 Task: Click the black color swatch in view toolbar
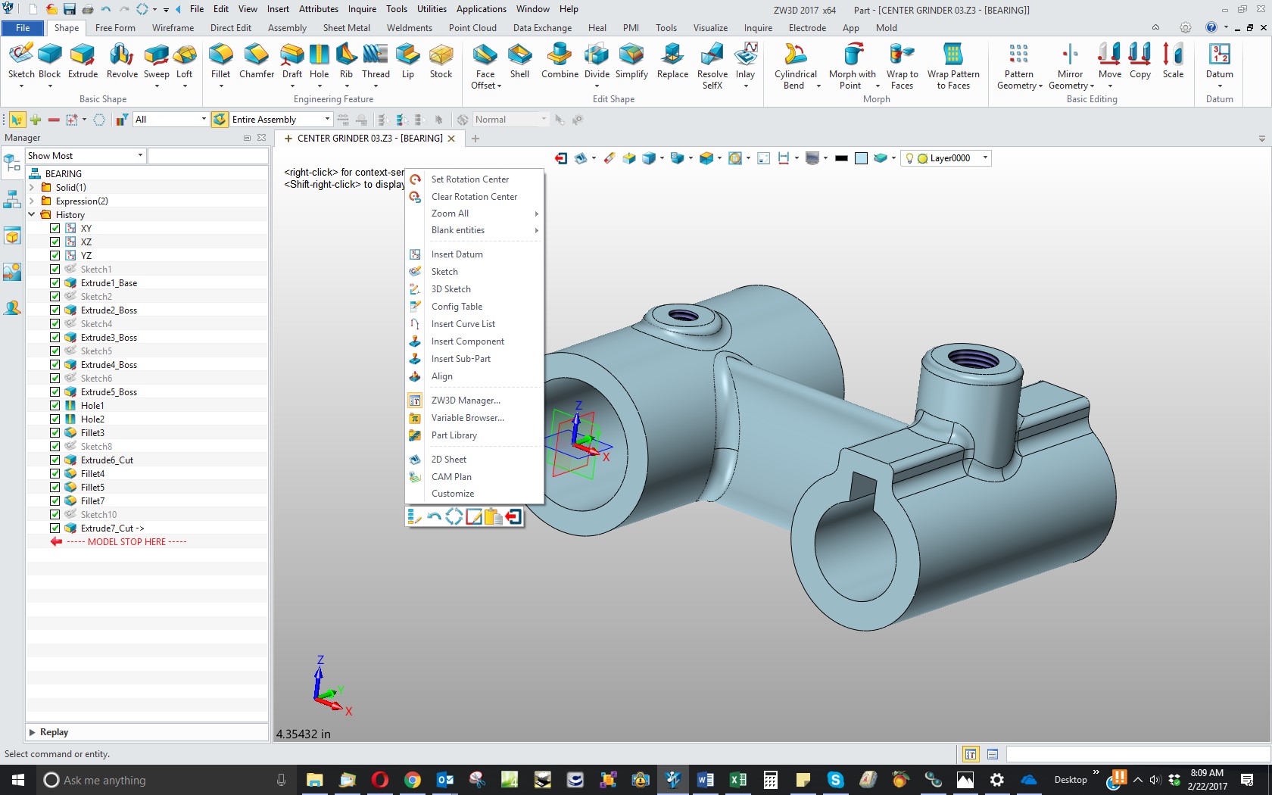(841, 158)
